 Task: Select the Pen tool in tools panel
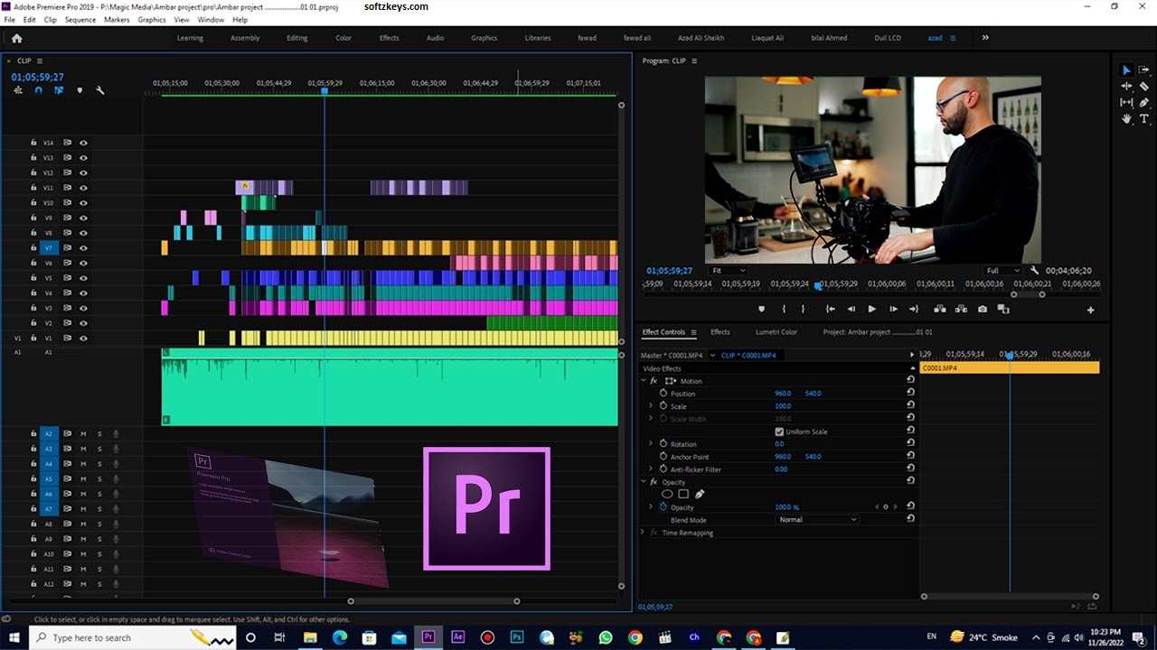point(1143,103)
